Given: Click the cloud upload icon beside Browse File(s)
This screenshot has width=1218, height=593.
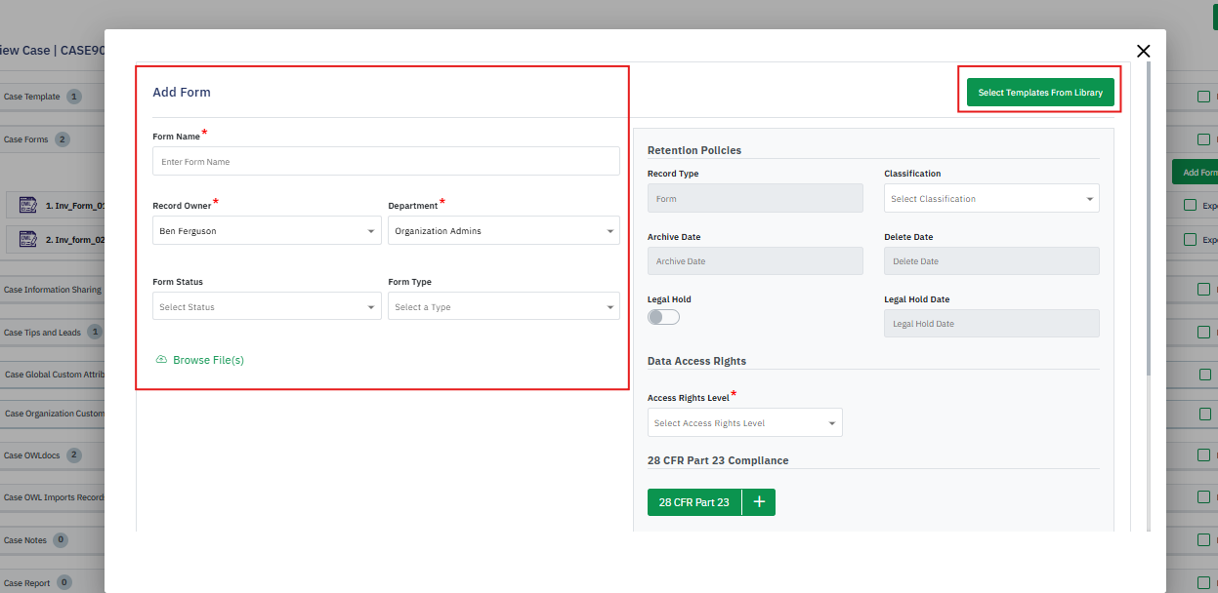Looking at the screenshot, I should (161, 360).
